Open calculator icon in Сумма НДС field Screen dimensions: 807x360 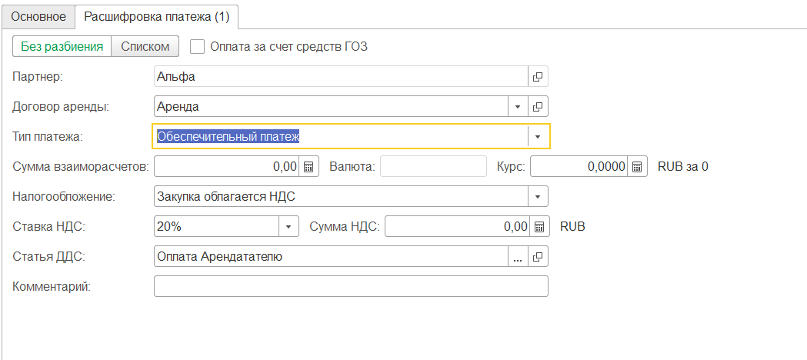(539, 226)
